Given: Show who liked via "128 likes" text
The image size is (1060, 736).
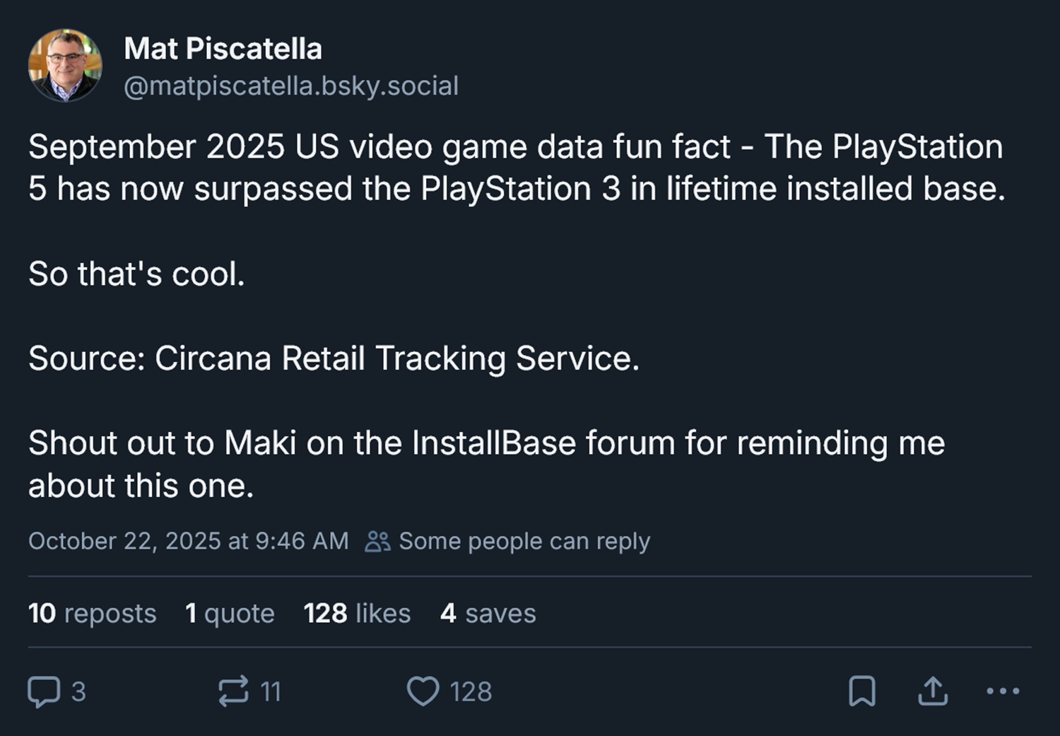Looking at the screenshot, I should click(357, 613).
